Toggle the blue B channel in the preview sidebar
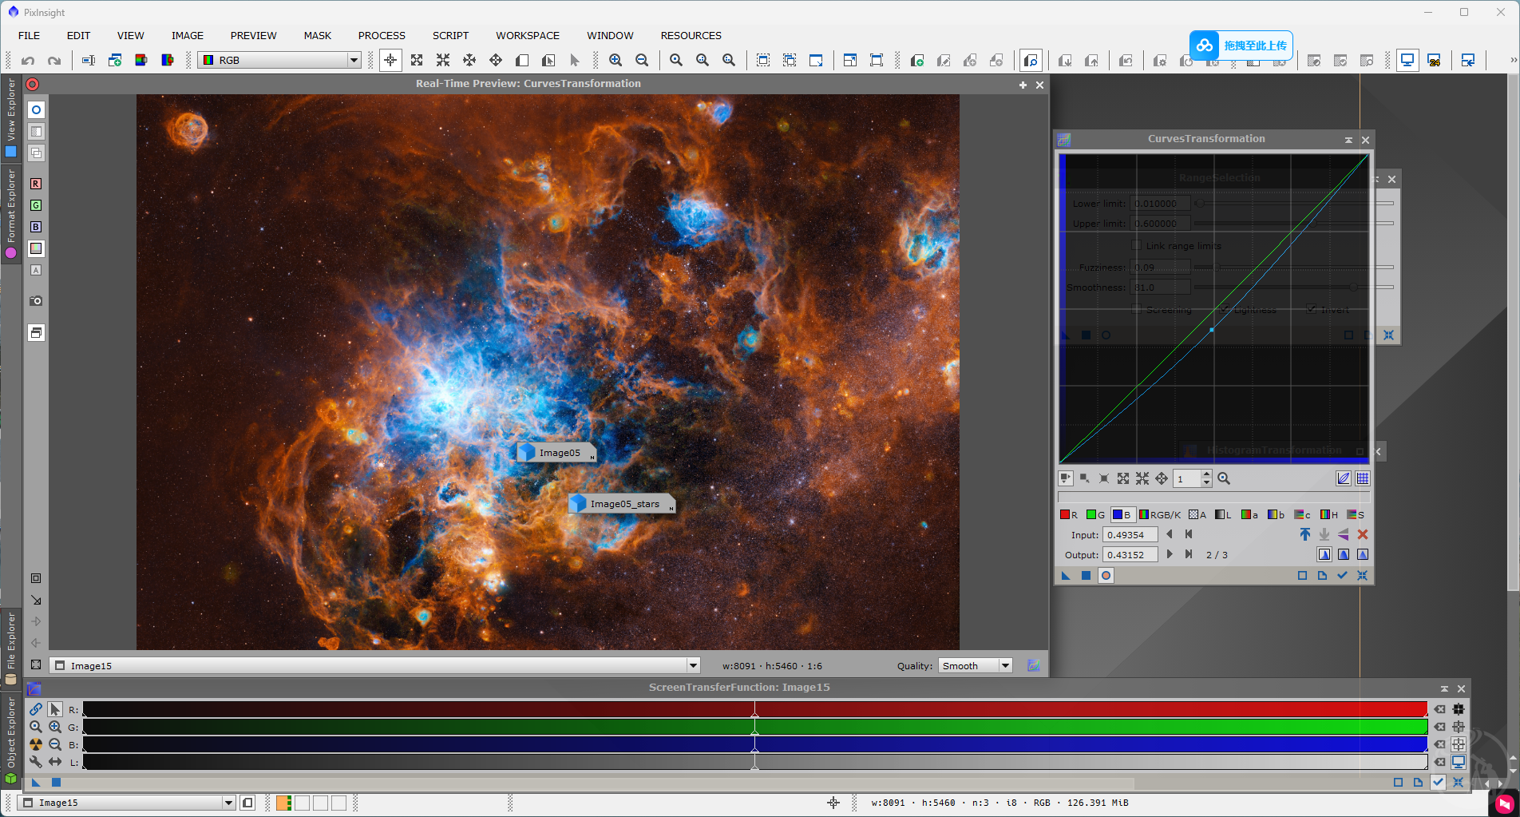Image resolution: width=1520 pixels, height=817 pixels. click(36, 227)
